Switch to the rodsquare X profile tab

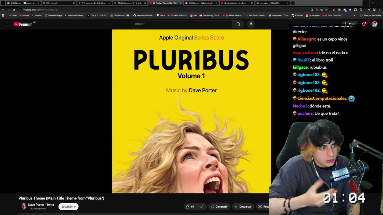pyautogui.click(x=94, y=3)
